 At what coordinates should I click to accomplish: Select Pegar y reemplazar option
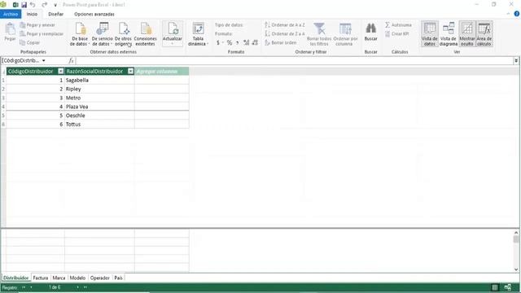(42, 34)
